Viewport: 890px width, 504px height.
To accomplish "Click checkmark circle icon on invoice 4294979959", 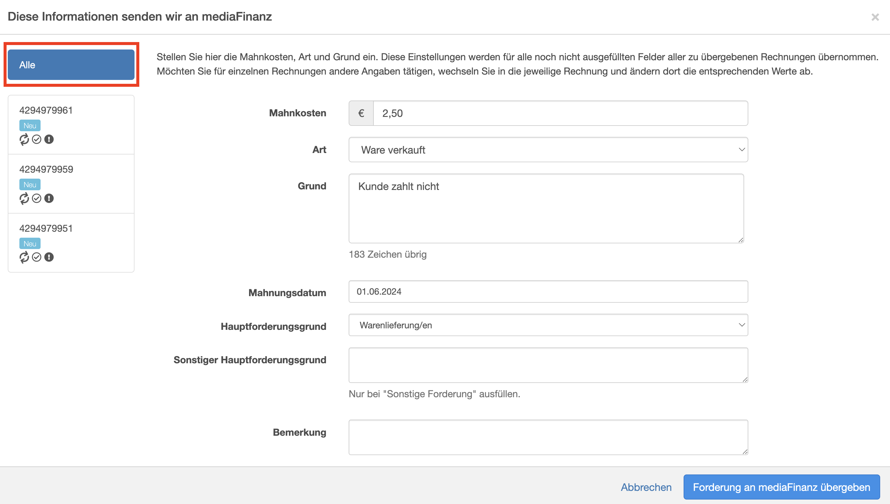I will pyautogui.click(x=36, y=198).
